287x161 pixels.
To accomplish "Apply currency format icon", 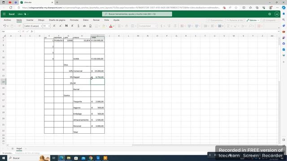I will coord(161,26).
